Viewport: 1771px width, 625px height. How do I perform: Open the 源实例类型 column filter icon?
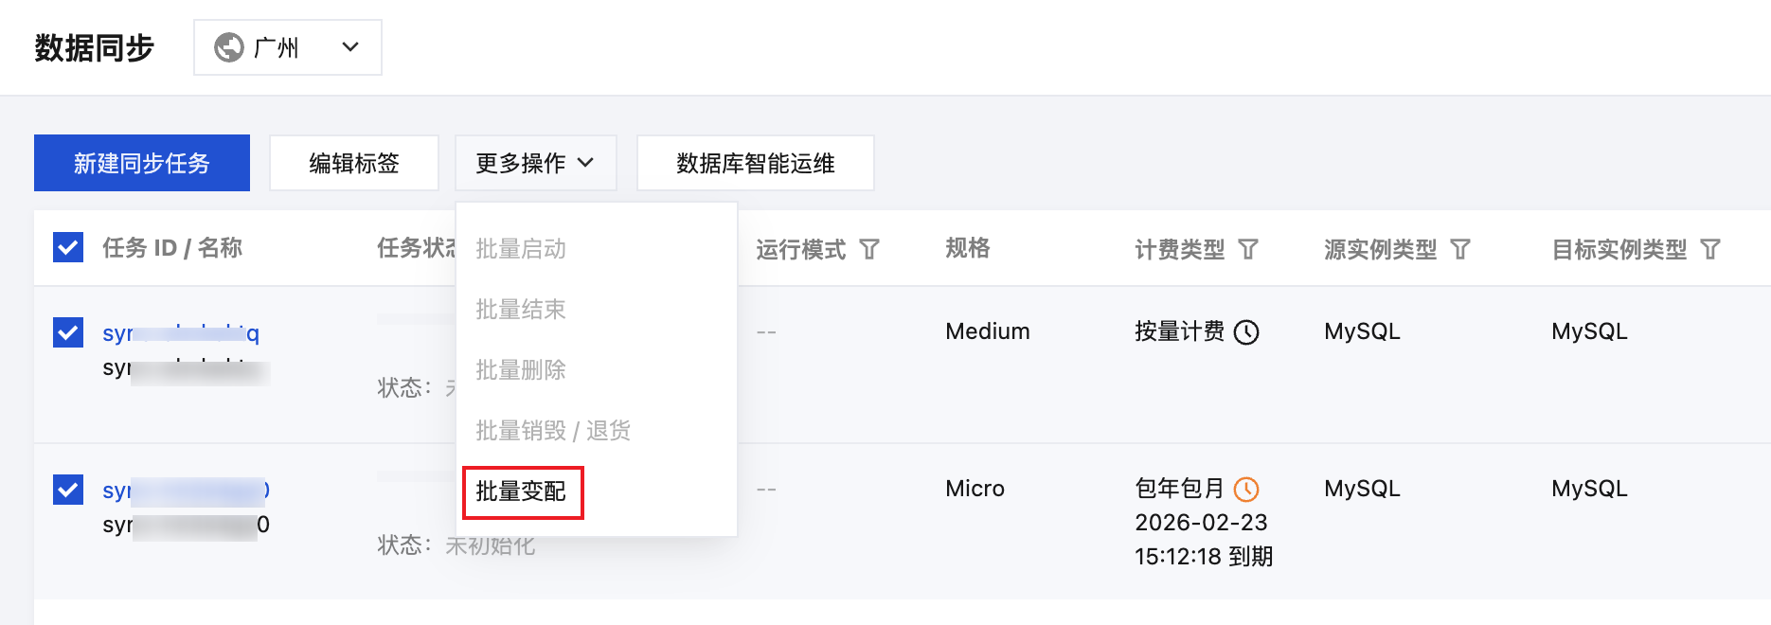[1460, 249]
